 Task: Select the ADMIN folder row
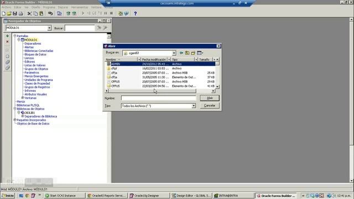click(x=160, y=64)
